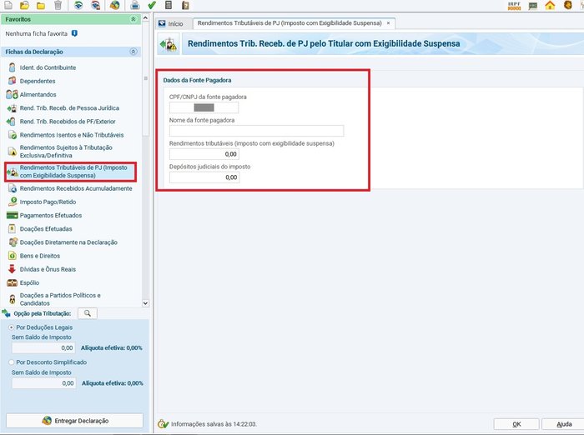The height and width of the screenshot is (435, 584).
Task: Click the Ajuda button
Action: point(563,424)
